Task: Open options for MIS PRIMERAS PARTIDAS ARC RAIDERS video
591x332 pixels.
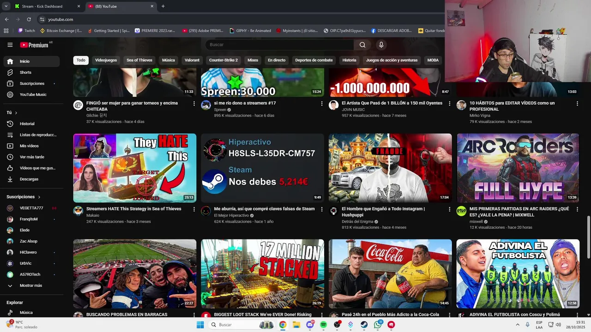Action: (577, 209)
